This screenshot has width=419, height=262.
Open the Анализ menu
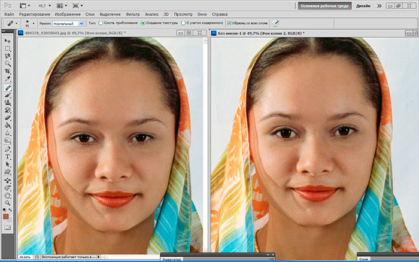[x=151, y=14]
